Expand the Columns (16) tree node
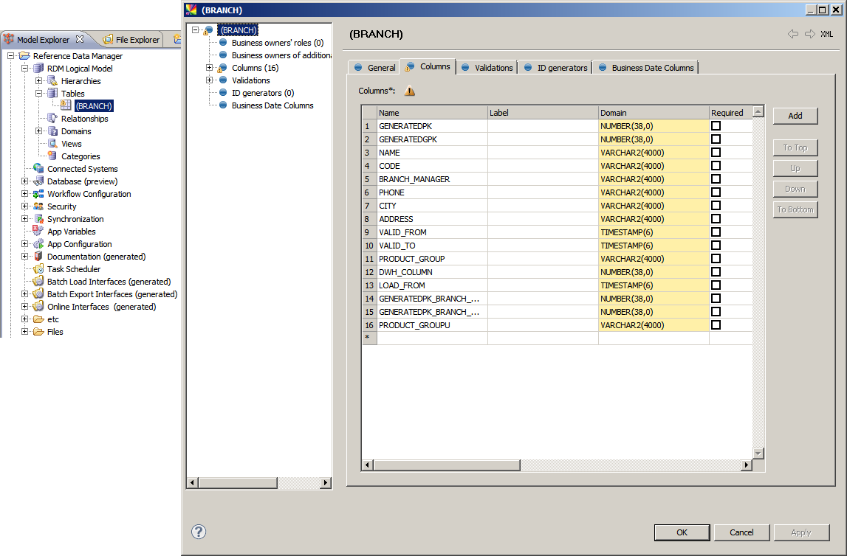Image resolution: width=847 pixels, height=556 pixels. 209,68
